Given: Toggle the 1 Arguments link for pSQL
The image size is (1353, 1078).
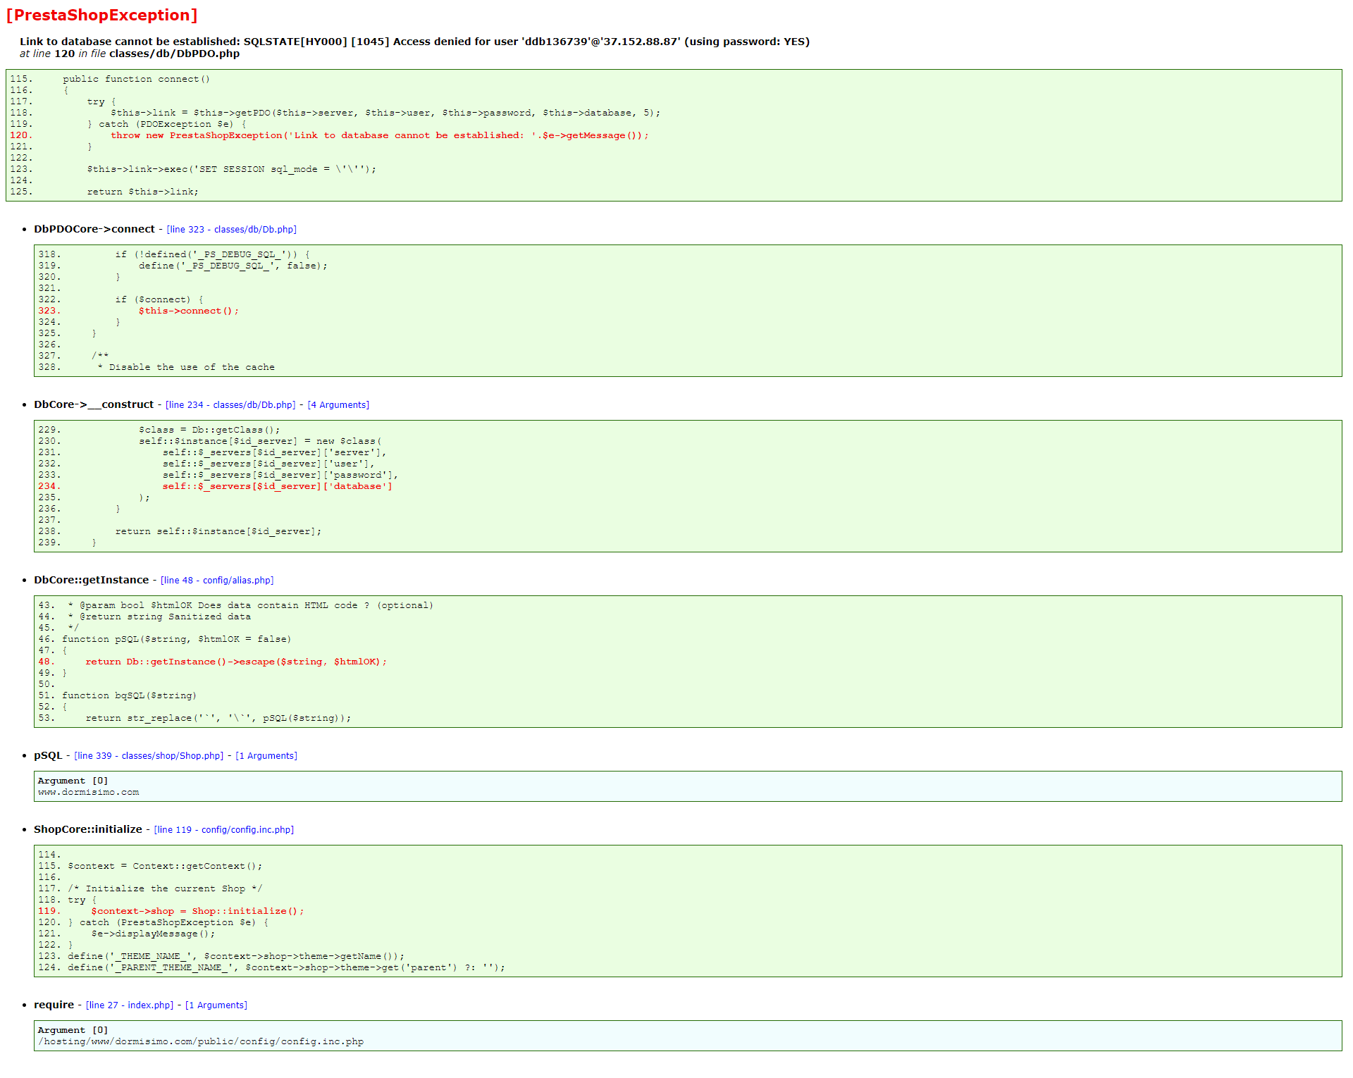Looking at the screenshot, I should [266, 756].
